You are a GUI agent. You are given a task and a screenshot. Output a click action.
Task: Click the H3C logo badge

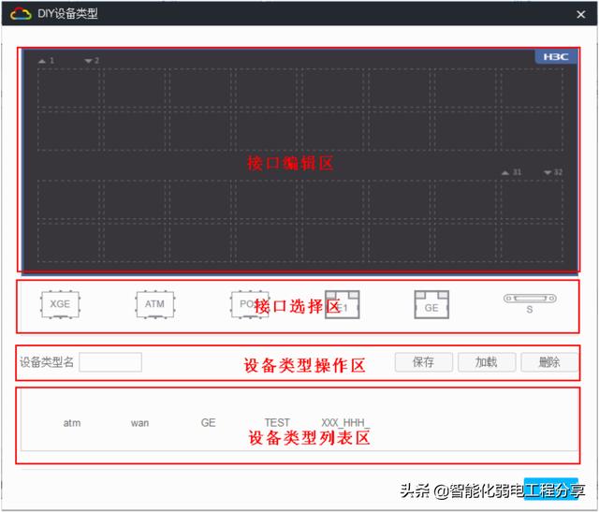coord(557,57)
